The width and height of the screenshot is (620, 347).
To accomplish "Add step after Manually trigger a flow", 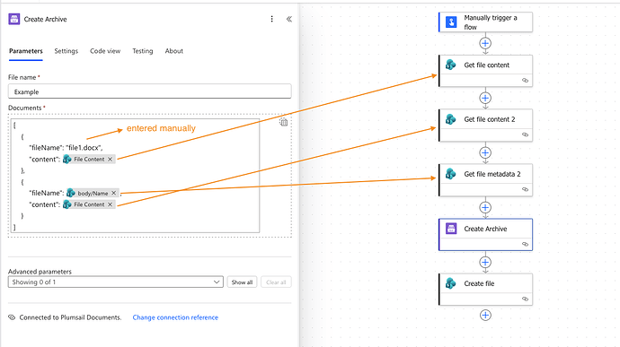I will (x=485, y=43).
